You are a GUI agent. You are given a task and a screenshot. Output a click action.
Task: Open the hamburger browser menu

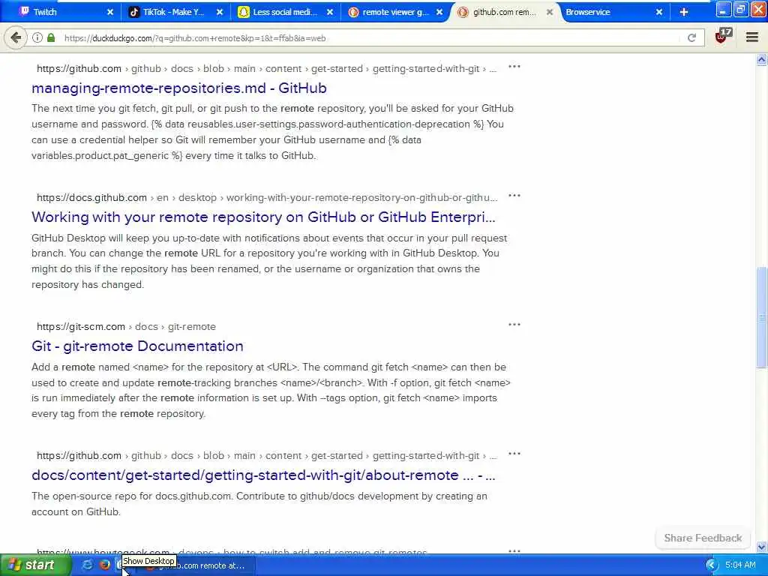click(x=752, y=37)
